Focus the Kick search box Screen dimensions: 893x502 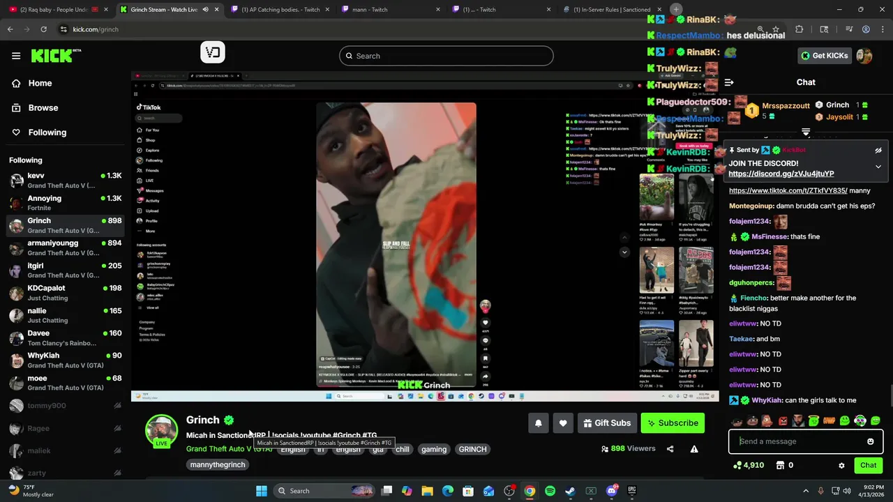446,56
